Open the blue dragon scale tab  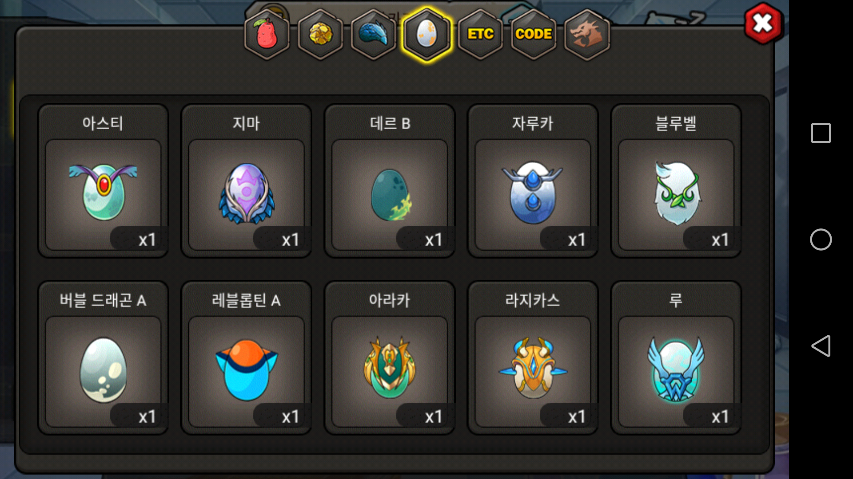pyautogui.click(x=373, y=34)
